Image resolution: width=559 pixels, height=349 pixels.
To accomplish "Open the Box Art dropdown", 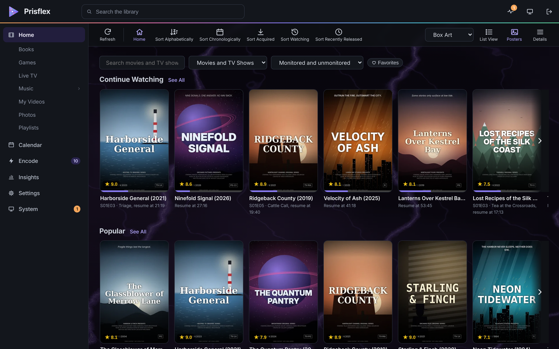I will pyautogui.click(x=449, y=35).
